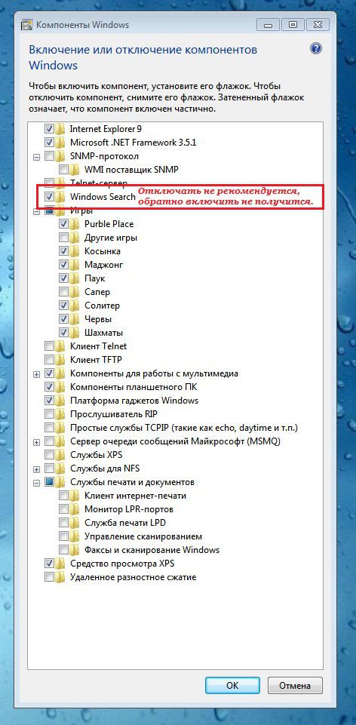The height and width of the screenshot is (725, 356).
Task: Select the Средство просмотра XPS label
Action: 122,564
